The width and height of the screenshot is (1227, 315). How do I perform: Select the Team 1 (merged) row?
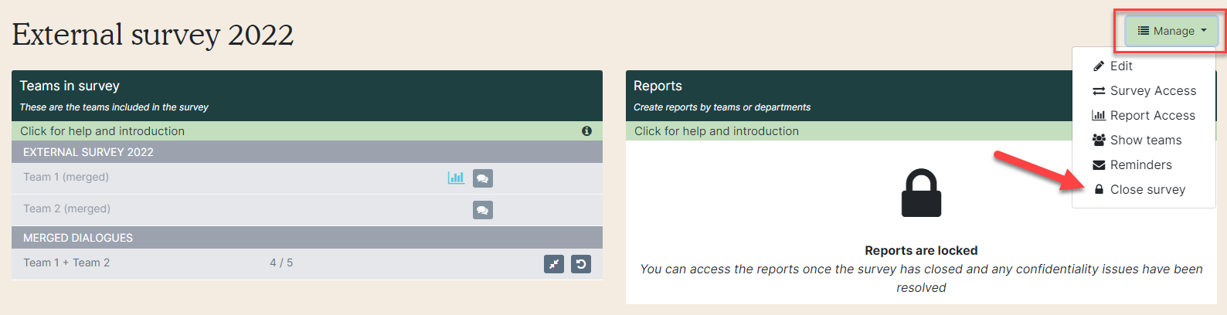pyautogui.click(x=307, y=178)
